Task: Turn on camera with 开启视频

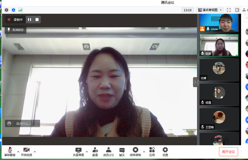Action: (26, 151)
